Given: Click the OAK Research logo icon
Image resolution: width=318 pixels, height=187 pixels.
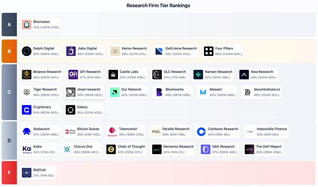Looking at the screenshot, I should tap(206, 149).
